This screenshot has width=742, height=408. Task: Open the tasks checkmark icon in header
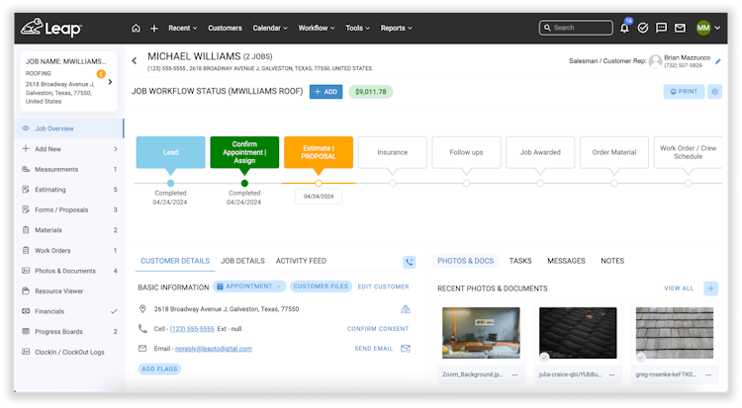click(x=643, y=28)
